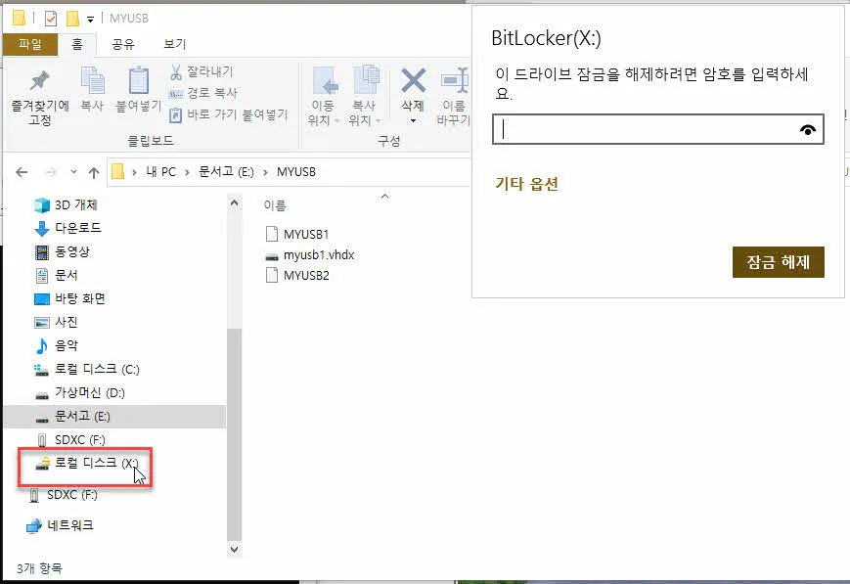850x584 pixels.
Task: Click 문서고 (E:) in the address bar
Action: pos(226,172)
